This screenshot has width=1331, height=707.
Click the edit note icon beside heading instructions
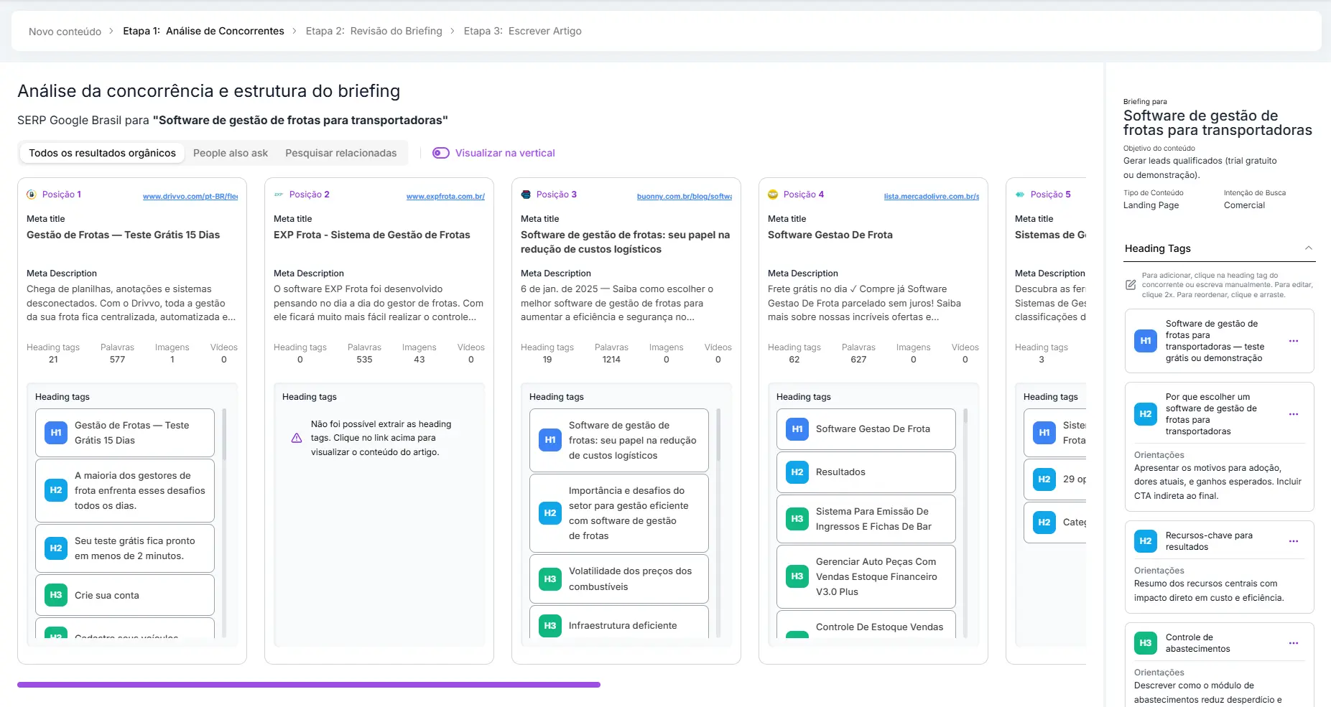pyautogui.click(x=1131, y=285)
